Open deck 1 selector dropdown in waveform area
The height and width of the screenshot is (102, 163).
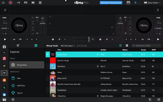(x=51, y=17)
